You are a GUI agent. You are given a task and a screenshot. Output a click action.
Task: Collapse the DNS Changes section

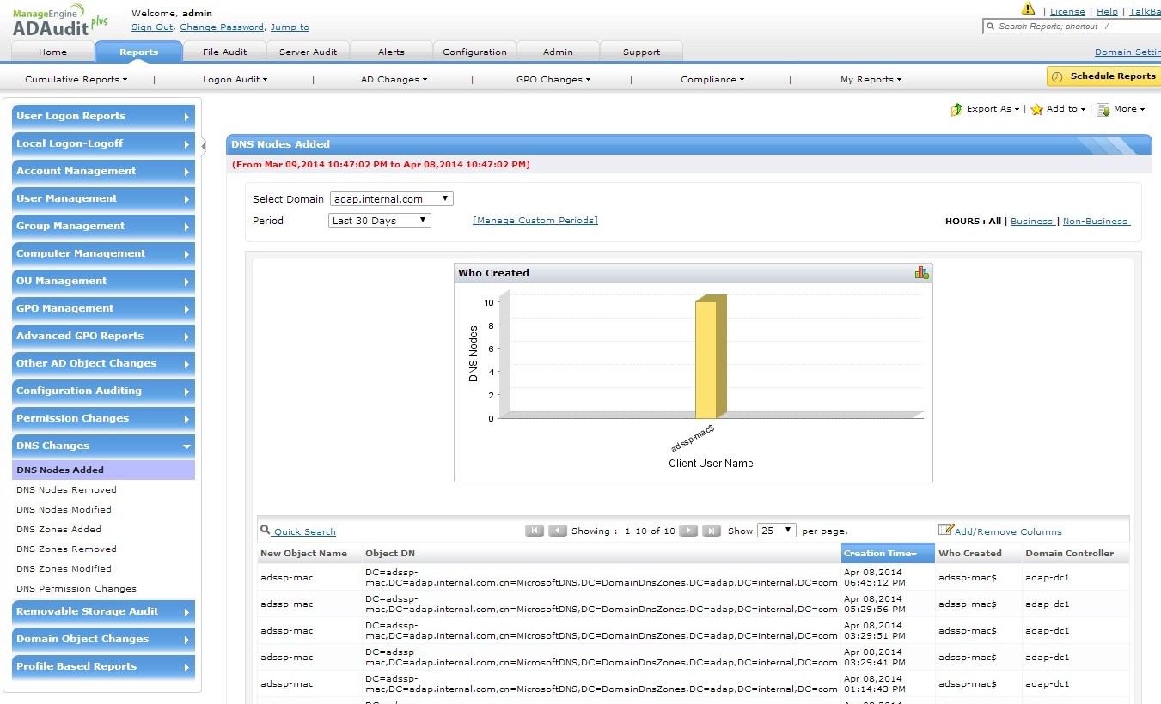coord(103,446)
